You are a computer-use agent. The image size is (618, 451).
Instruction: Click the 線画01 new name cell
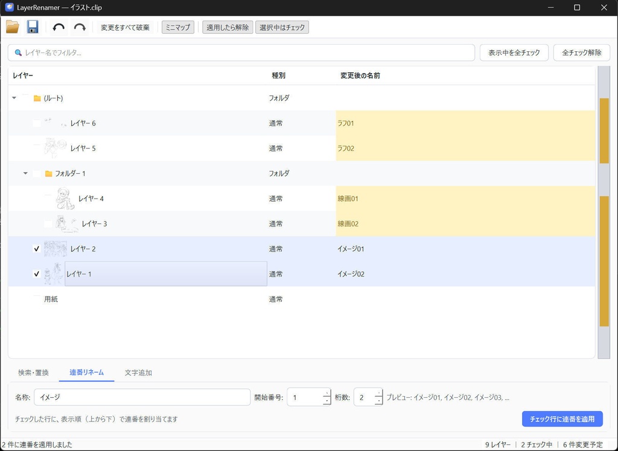tap(465, 198)
